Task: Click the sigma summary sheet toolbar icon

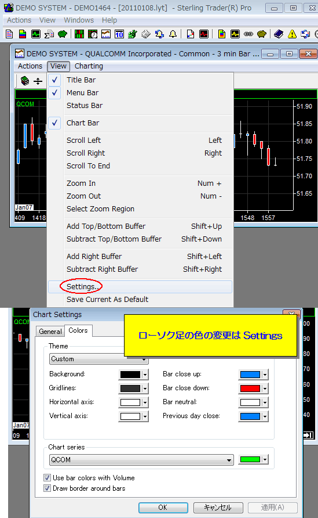Action: [49, 34]
